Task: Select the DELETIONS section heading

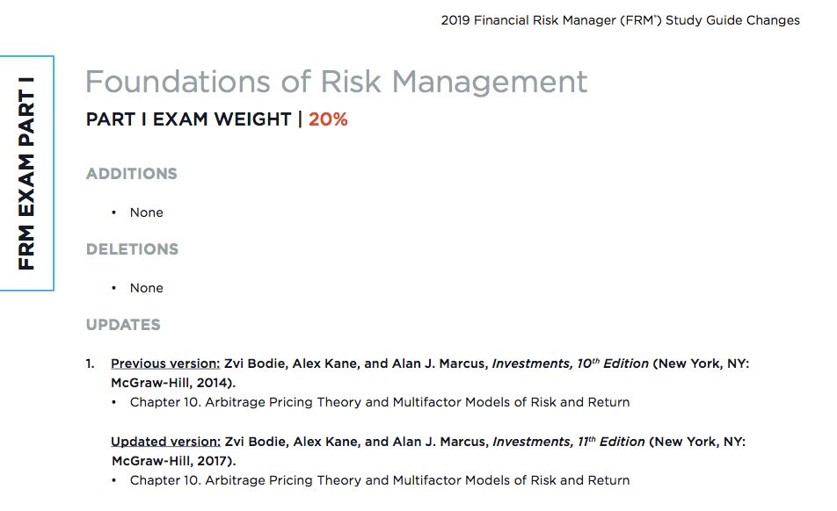Action: pos(132,249)
